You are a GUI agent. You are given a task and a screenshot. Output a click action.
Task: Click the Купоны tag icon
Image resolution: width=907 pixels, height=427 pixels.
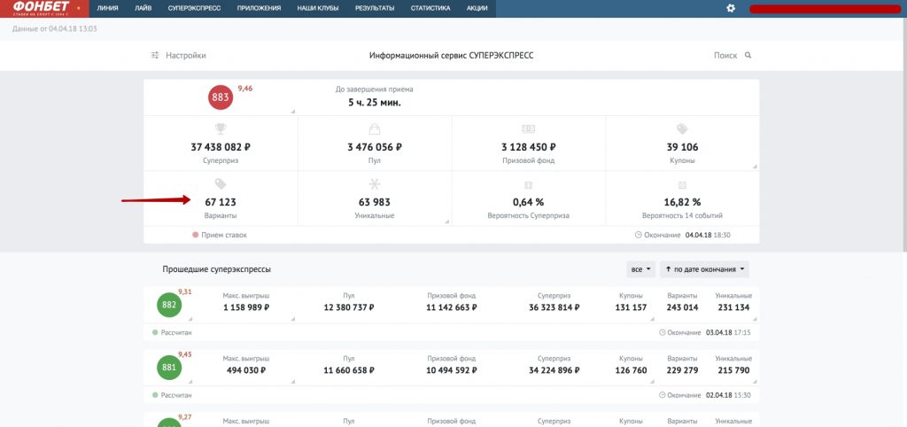coord(682,129)
